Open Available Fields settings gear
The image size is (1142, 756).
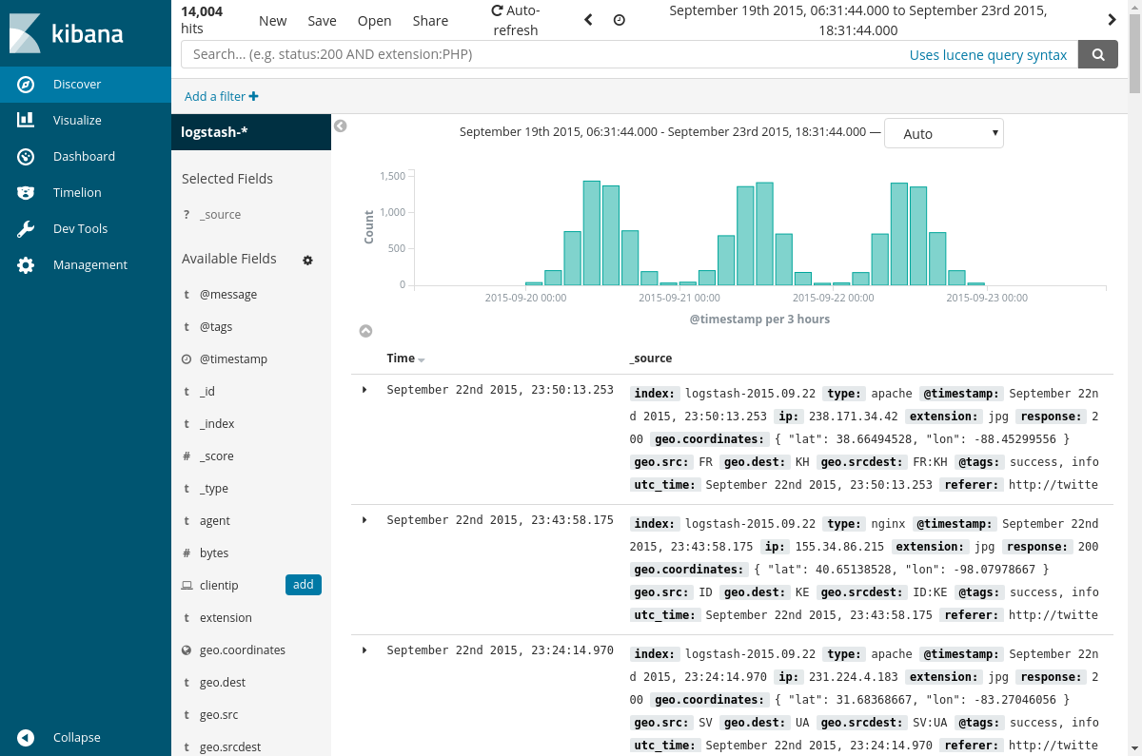(x=307, y=260)
